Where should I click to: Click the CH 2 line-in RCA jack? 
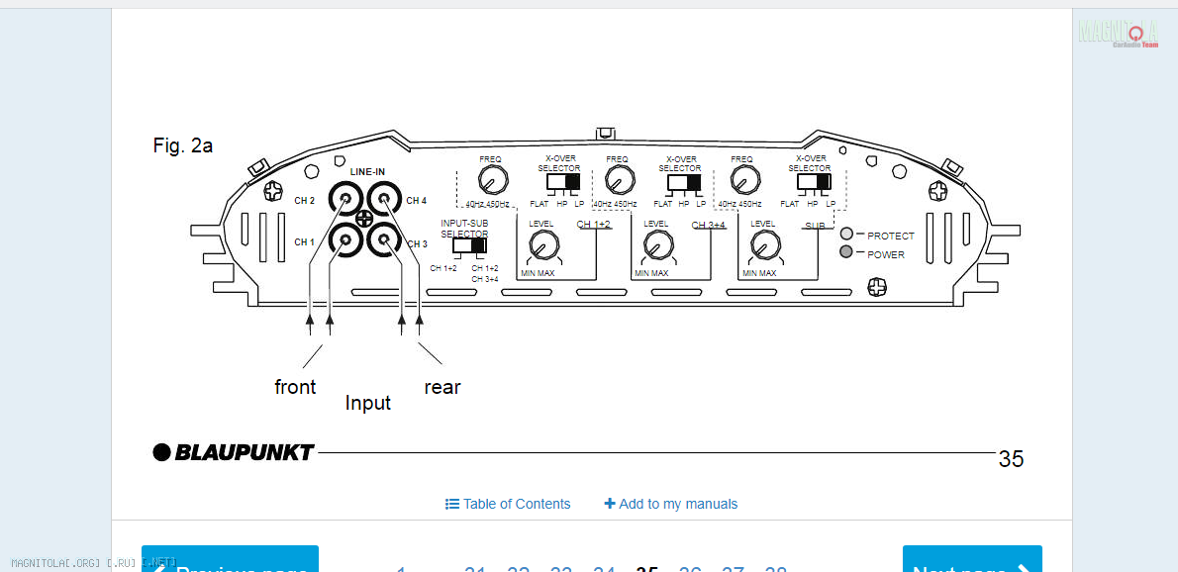[x=344, y=200]
